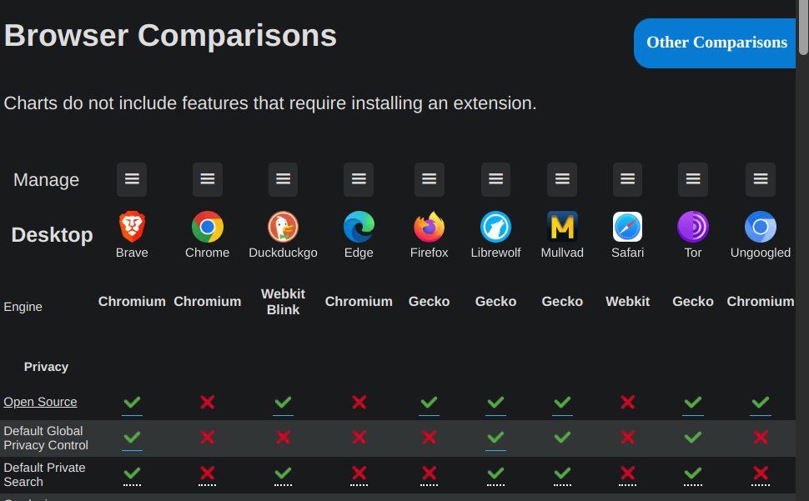
Task: Click the page vertical scrollbar thumb
Action: (803, 27)
